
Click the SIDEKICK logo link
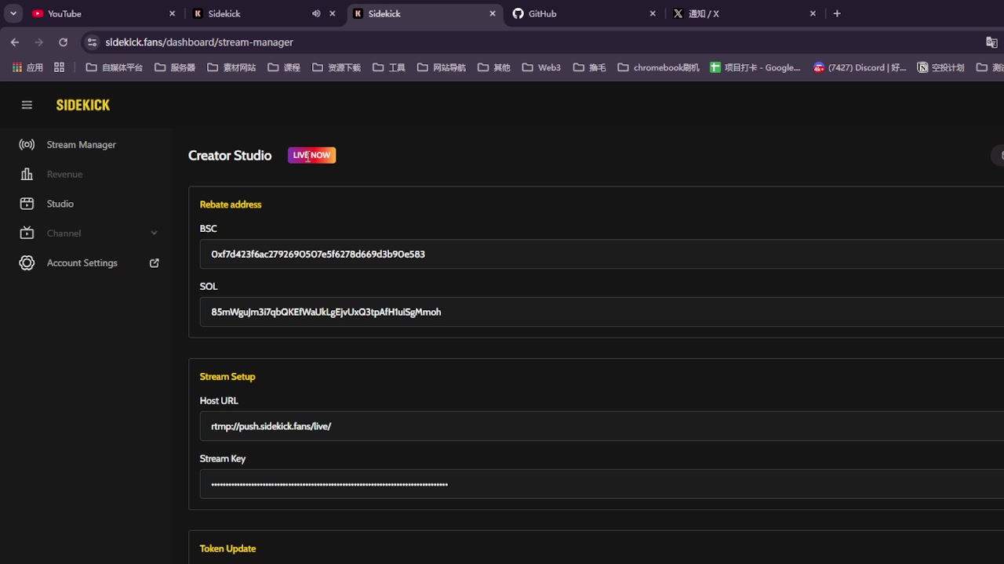pyautogui.click(x=82, y=105)
